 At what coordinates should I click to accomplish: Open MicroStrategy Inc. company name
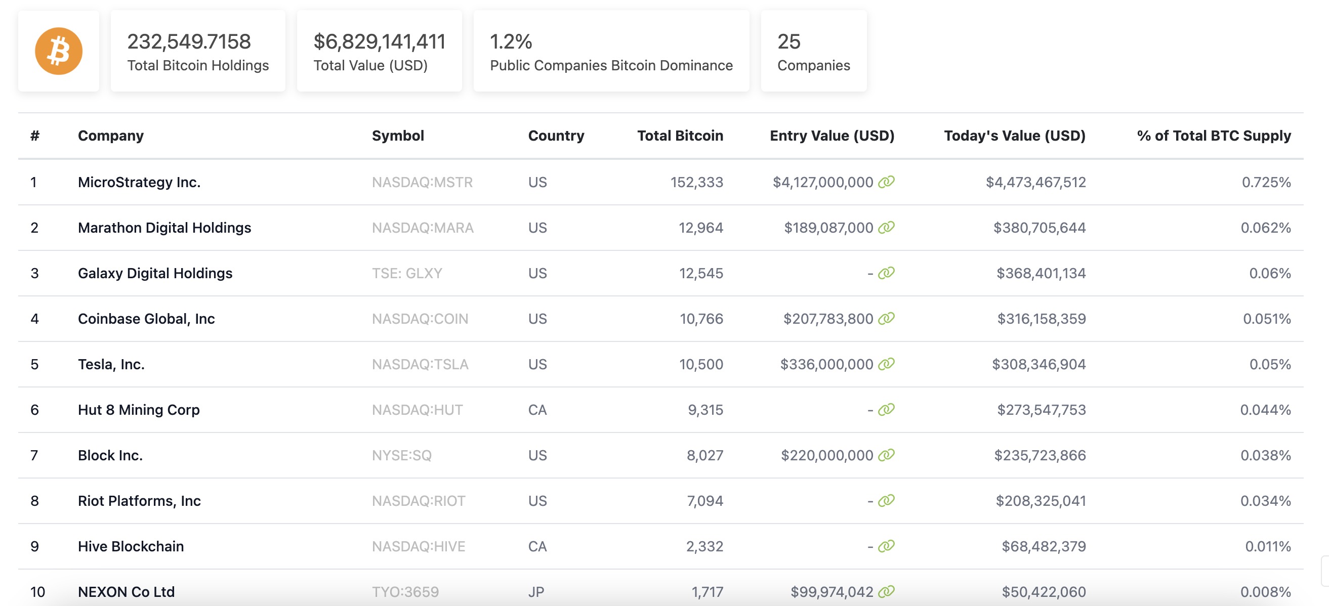tap(139, 182)
